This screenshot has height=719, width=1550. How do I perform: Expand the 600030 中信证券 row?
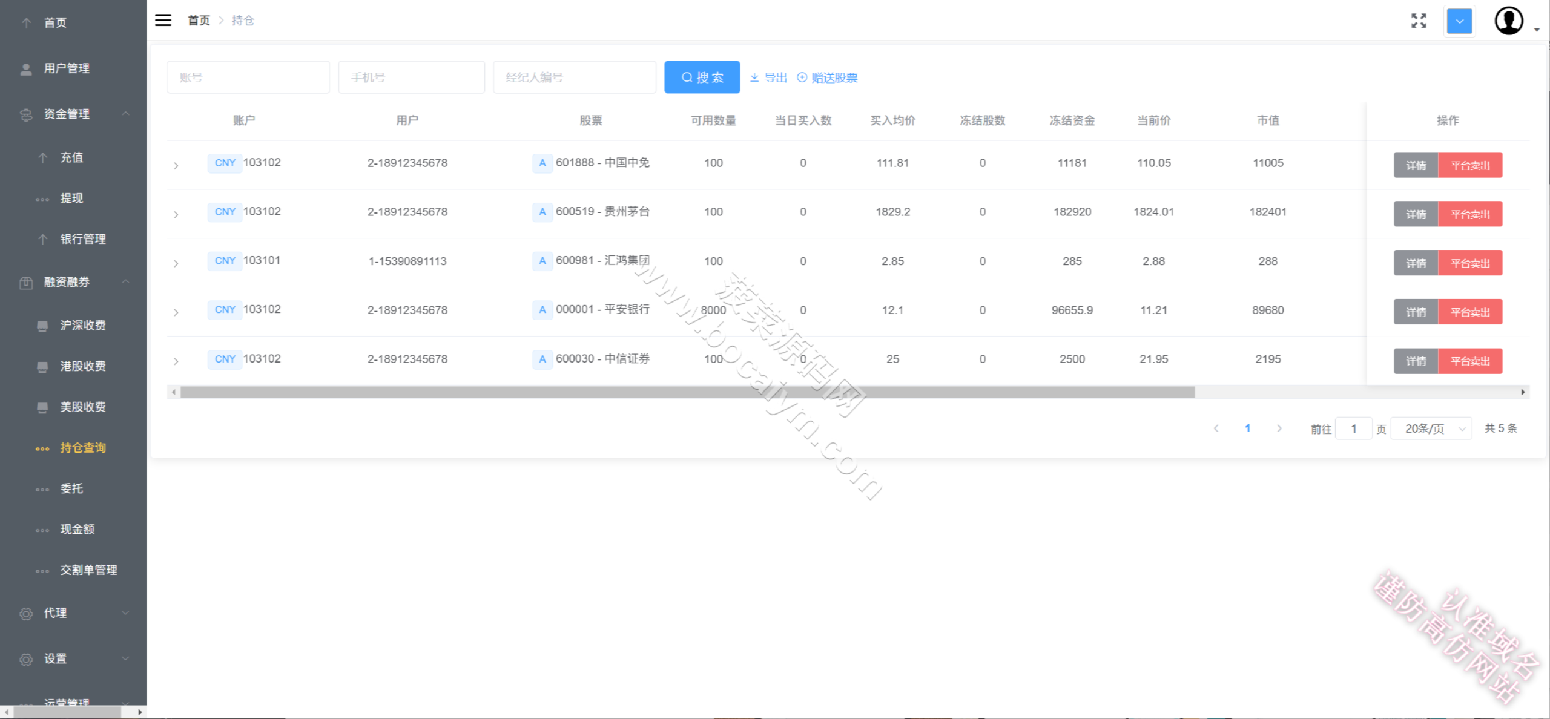pos(176,361)
